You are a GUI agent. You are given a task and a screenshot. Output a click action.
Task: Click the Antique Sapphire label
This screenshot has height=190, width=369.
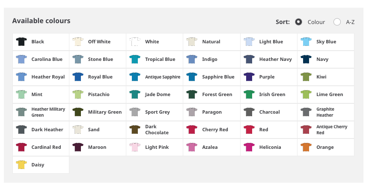coord(162,77)
